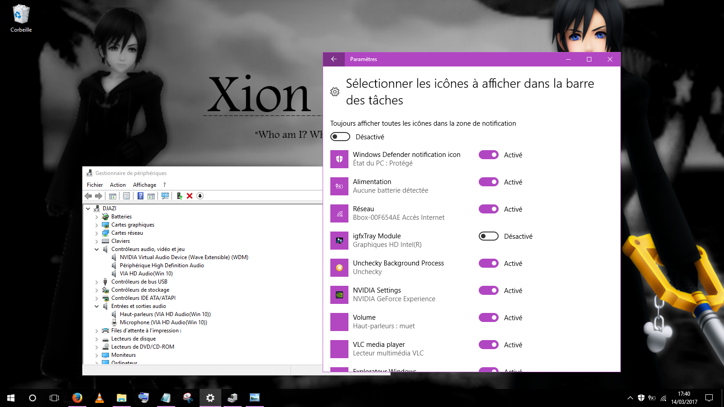The width and height of the screenshot is (724, 407).
Task: Open Start menu with Windows button
Action: [x=11, y=398]
